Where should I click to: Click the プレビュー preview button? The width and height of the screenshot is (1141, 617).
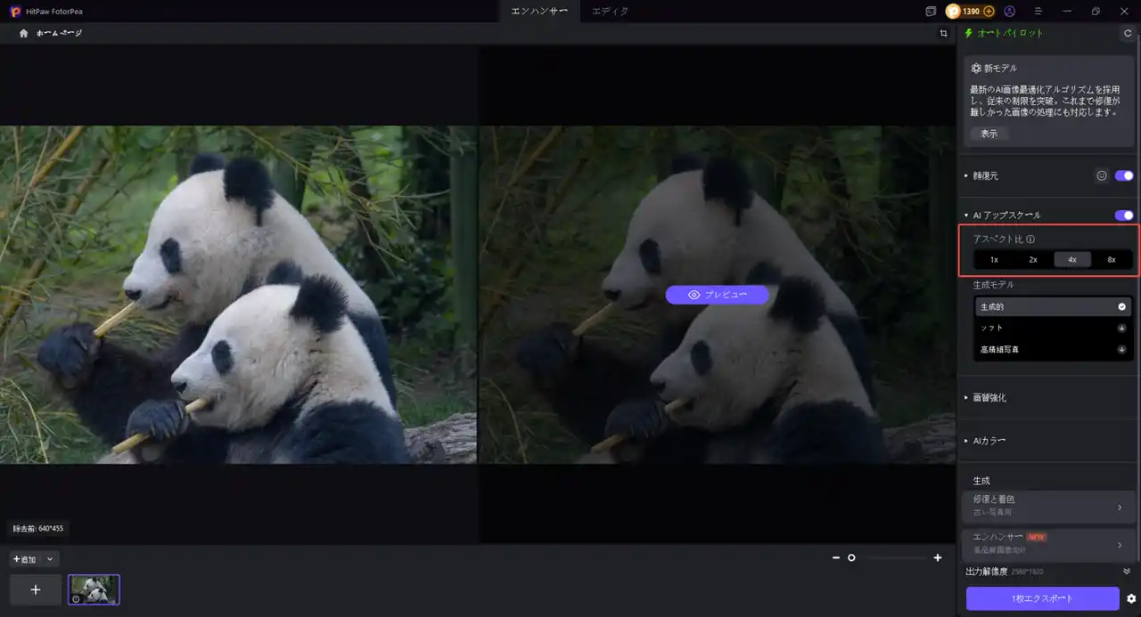[717, 295]
